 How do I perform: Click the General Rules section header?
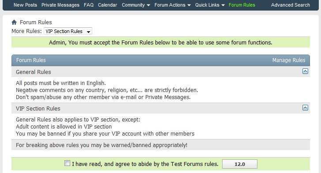(x=161, y=72)
